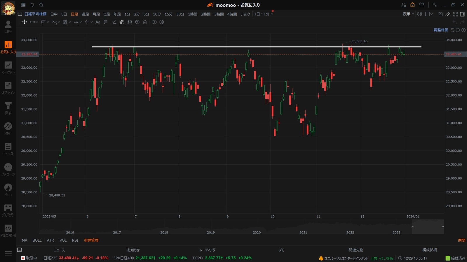The width and height of the screenshot is (467, 262).
Task: Click the 指標管理 indicator management link
Action: (x=91, y=240)
